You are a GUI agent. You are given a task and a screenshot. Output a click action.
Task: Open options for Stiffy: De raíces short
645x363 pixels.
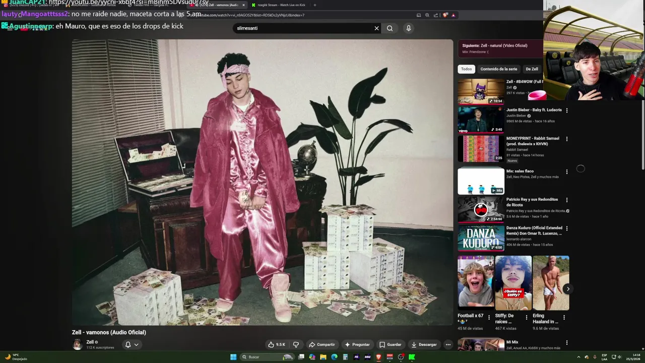click(527, 318)
